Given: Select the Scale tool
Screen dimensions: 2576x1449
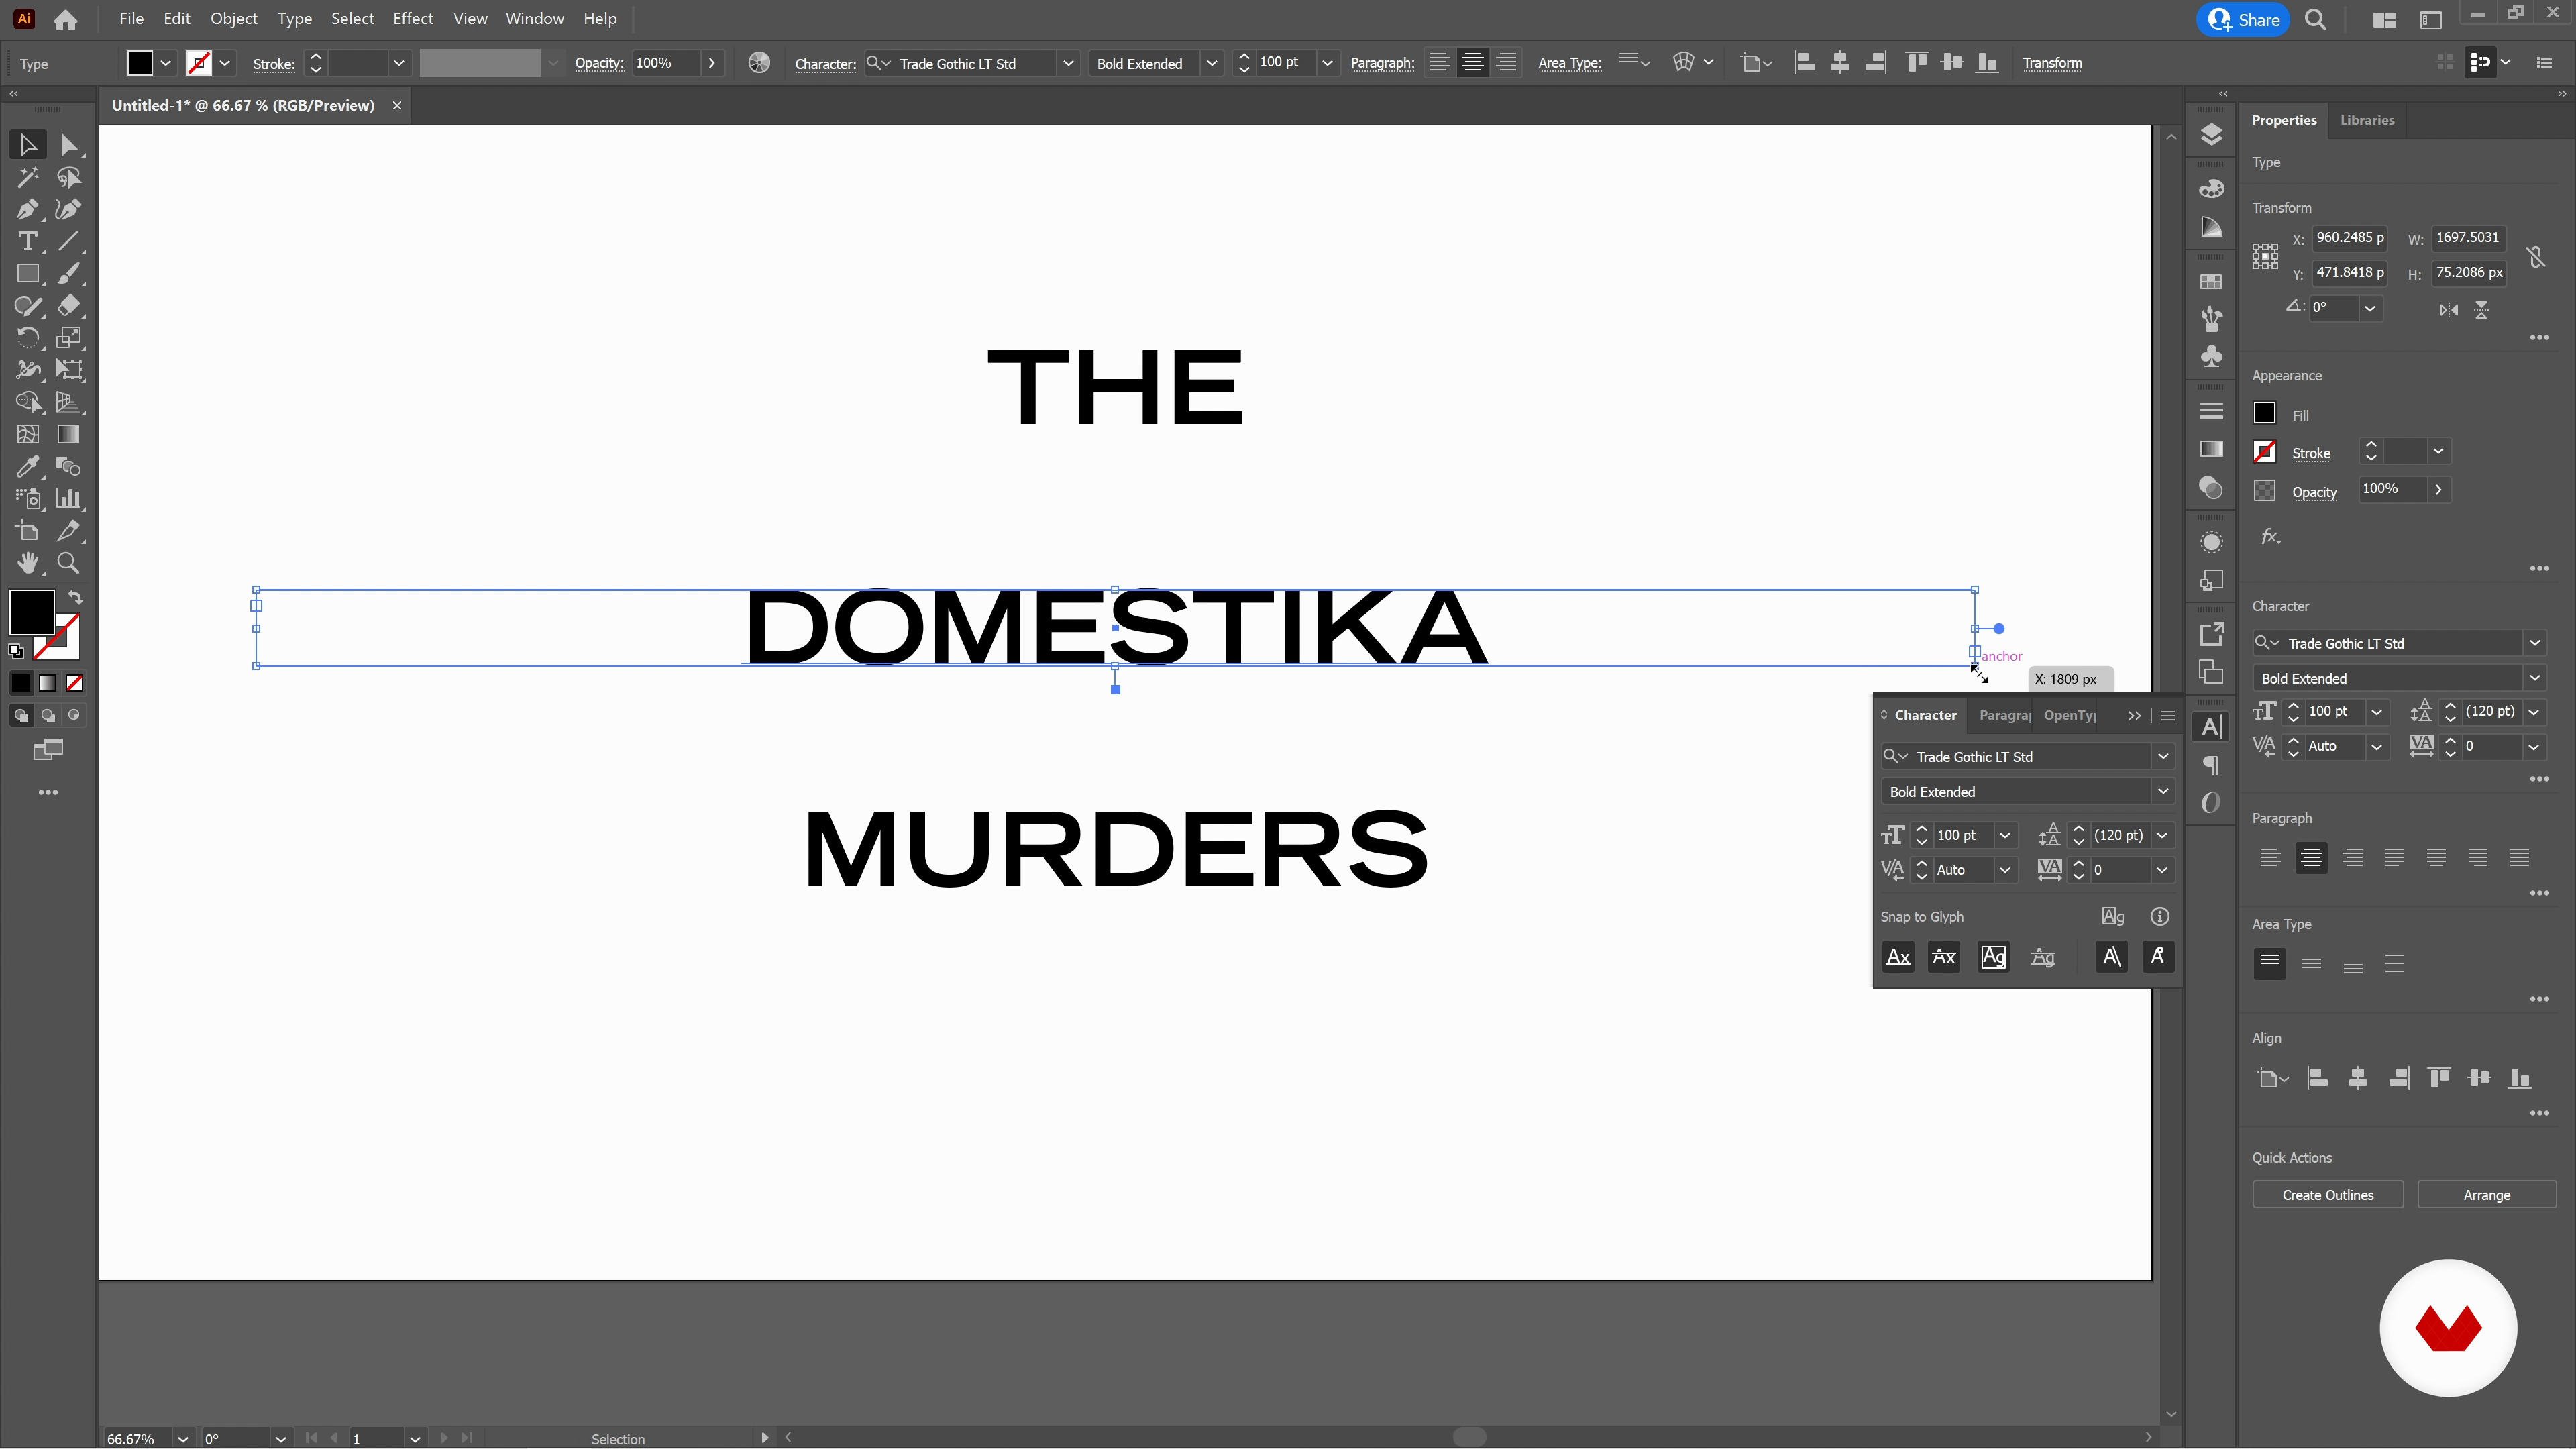Looking at the screenshot, I should 68,338.
